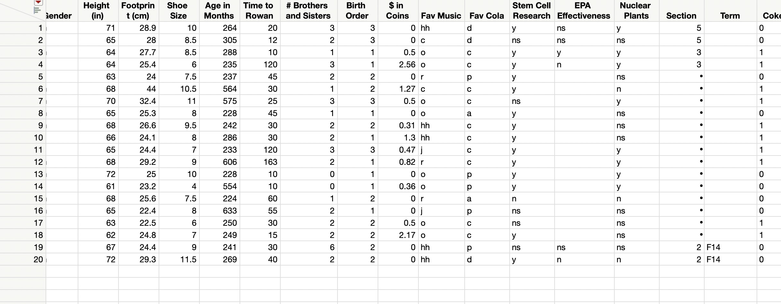Select the Footprint (cm) column header

(x=138, y=10)
